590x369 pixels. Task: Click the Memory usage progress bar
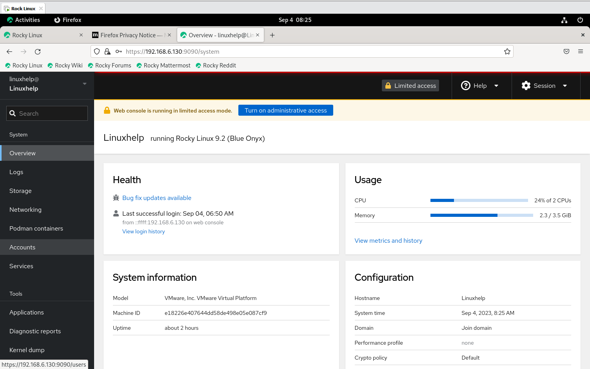[x=482, y=215]
